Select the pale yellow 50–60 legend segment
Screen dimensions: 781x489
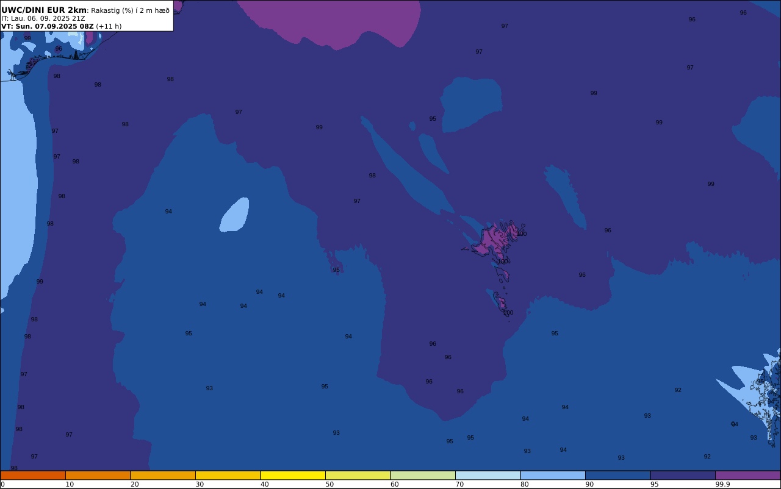[358, 475]
